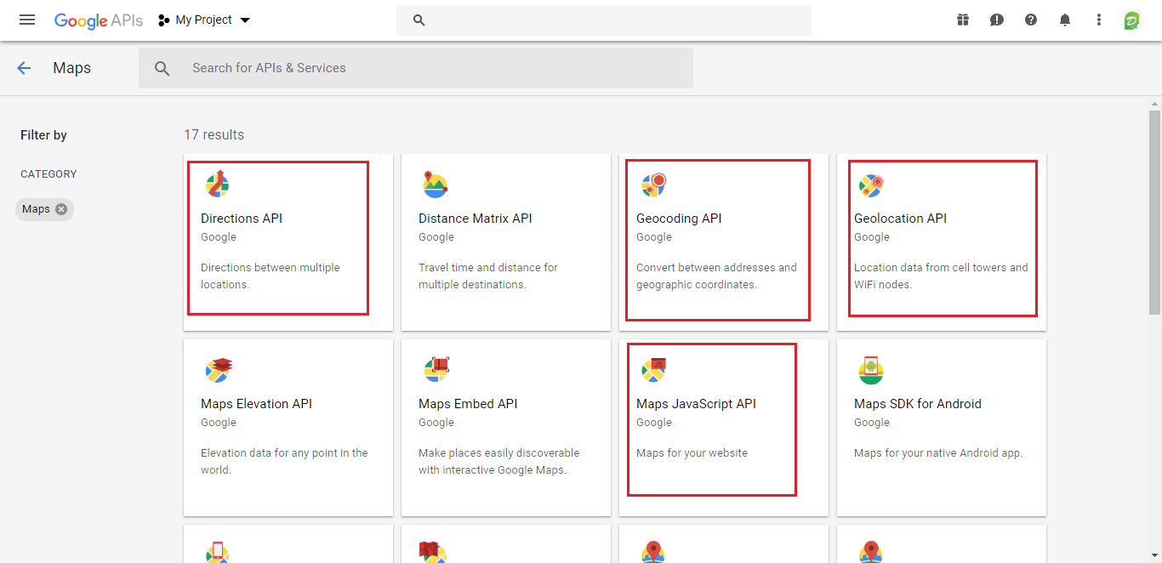Click 'Directions between multiple locations.' description
The width and height of the screenshot is (1162, 563).
pos(271,276)
